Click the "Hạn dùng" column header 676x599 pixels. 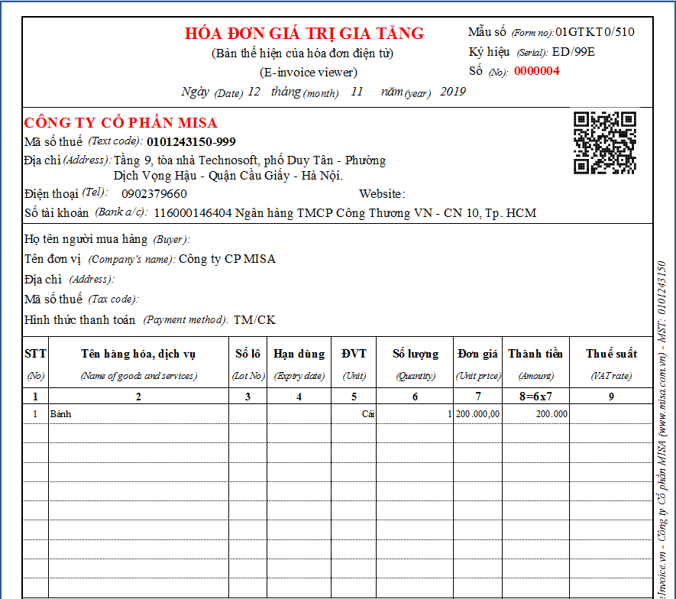(299, 354)
